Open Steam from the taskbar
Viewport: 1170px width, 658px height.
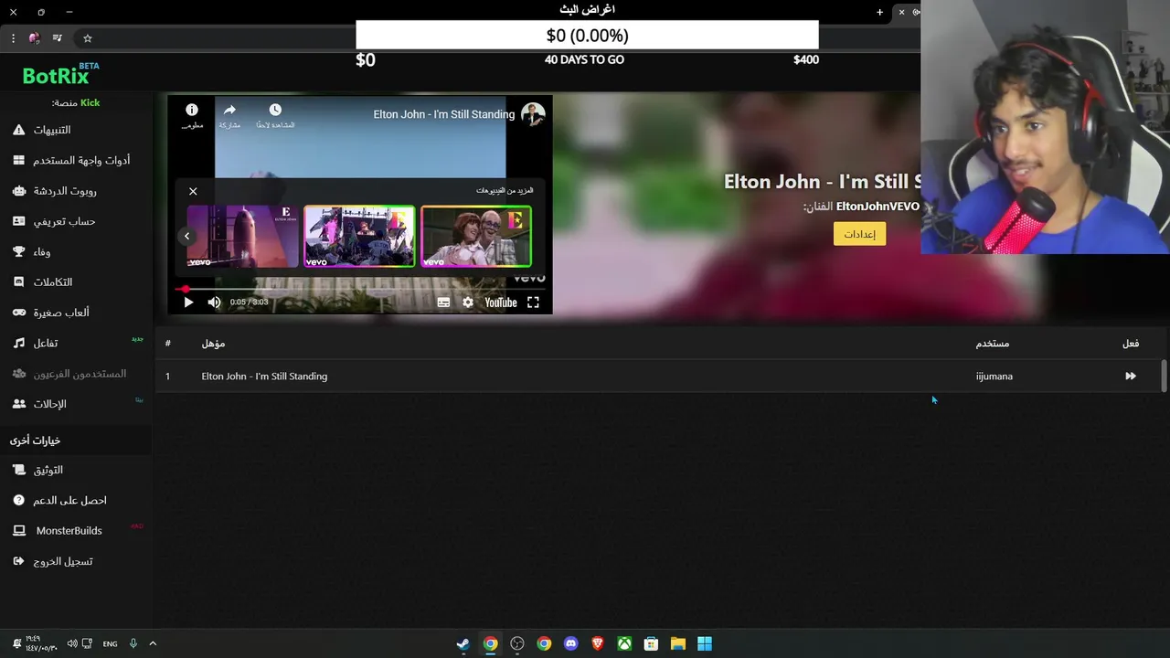(x=463, y=643)
